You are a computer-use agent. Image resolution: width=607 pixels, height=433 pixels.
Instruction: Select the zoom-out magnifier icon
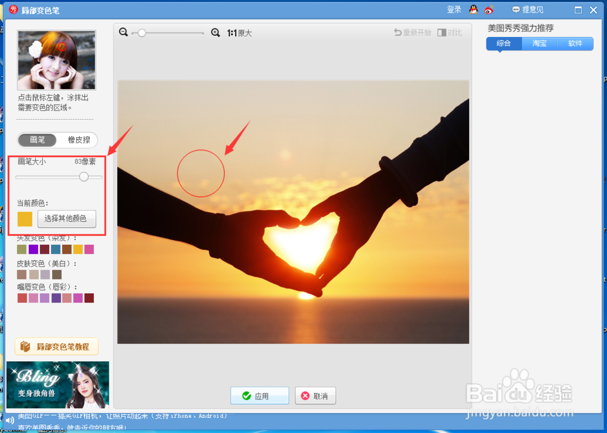pyautogui.click(x=124, y=33)
